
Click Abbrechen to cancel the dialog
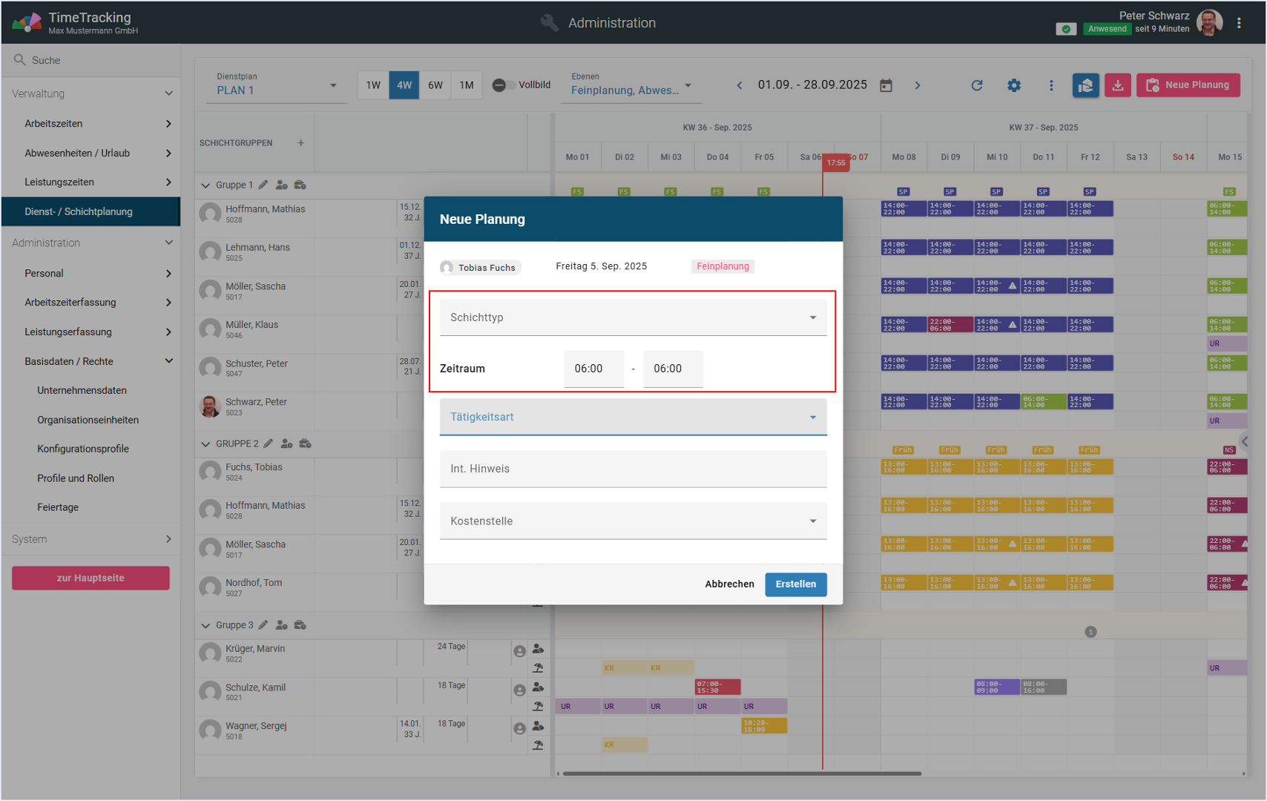(x=729, y=584)
